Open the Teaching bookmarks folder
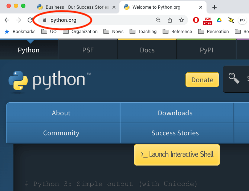 [x=143, y=32]
